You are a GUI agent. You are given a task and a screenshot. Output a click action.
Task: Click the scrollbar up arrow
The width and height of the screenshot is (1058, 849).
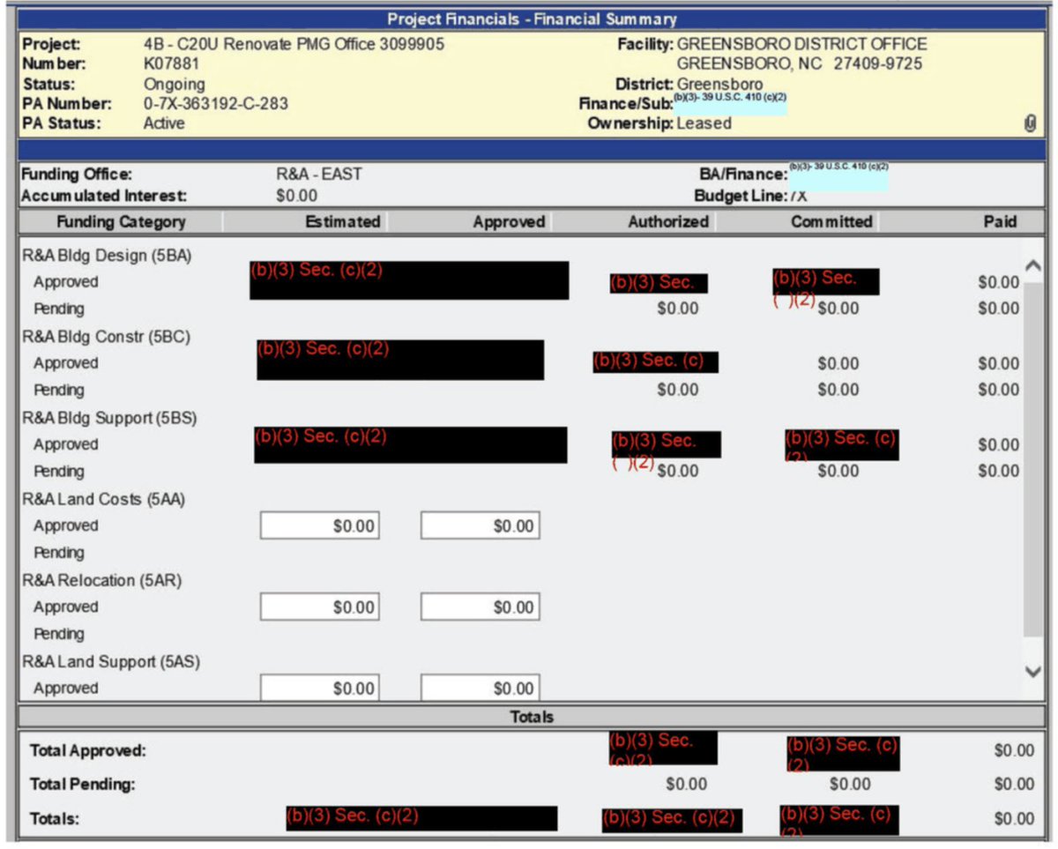point(1033,265)
